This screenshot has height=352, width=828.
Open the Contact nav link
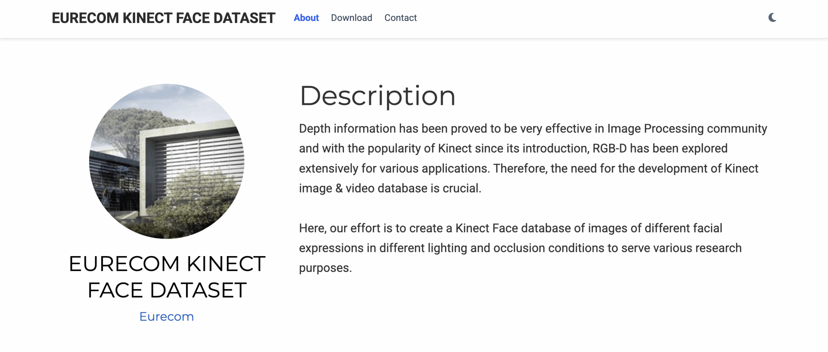[x=400, y=18]
